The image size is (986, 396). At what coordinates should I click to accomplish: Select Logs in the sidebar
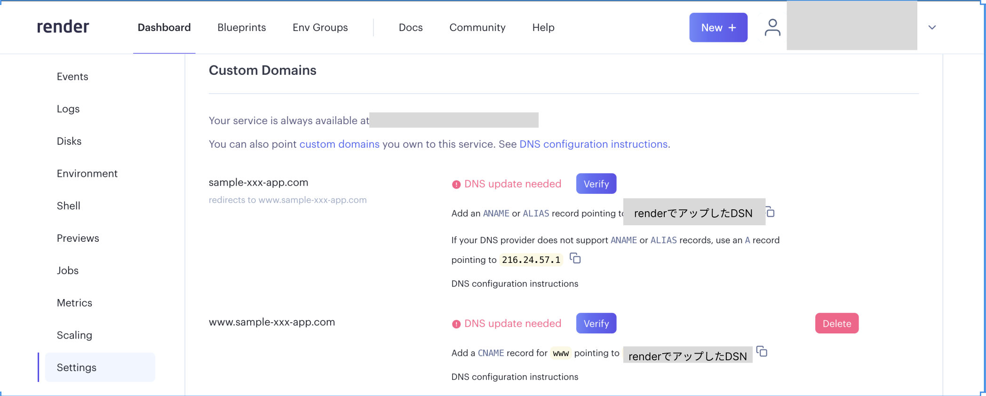[68, 109]
